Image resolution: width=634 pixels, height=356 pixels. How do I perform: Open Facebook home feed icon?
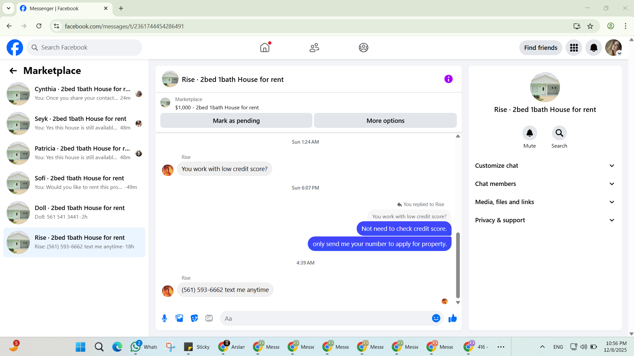(x=265, y=48)
